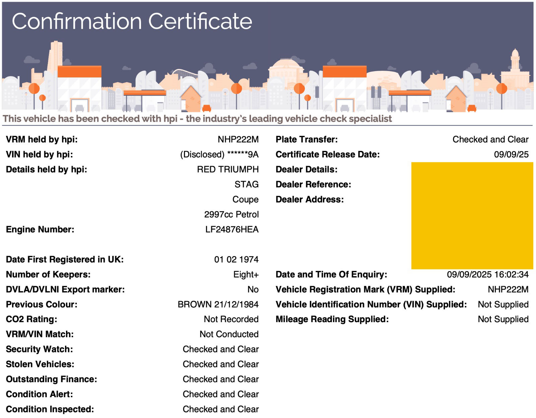
Task: Select the 'Dealer Details:' label
Action: coord(307,170)
